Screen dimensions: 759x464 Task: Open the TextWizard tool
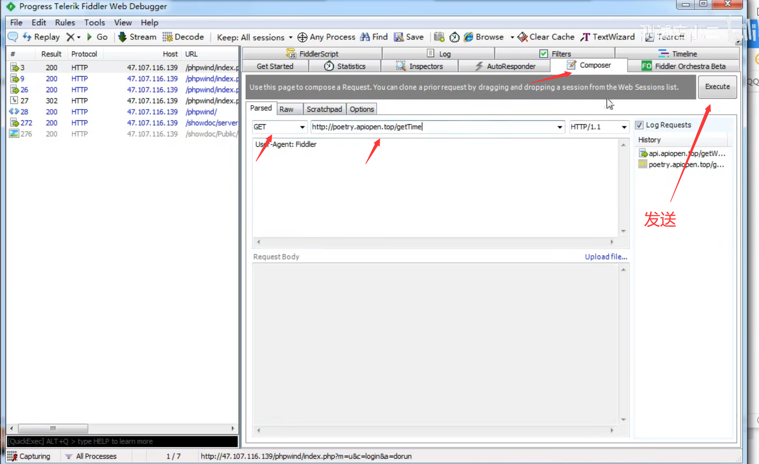tap(607, 37)
